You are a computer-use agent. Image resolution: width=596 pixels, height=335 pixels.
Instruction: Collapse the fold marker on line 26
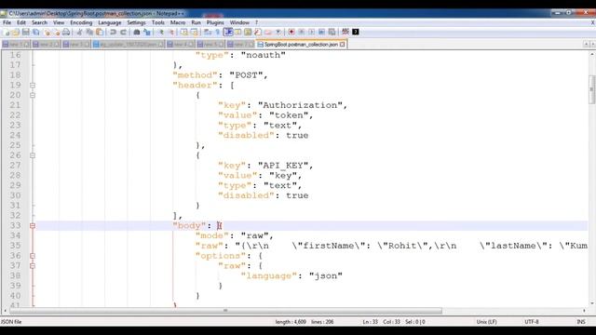(x=33, y=155)
